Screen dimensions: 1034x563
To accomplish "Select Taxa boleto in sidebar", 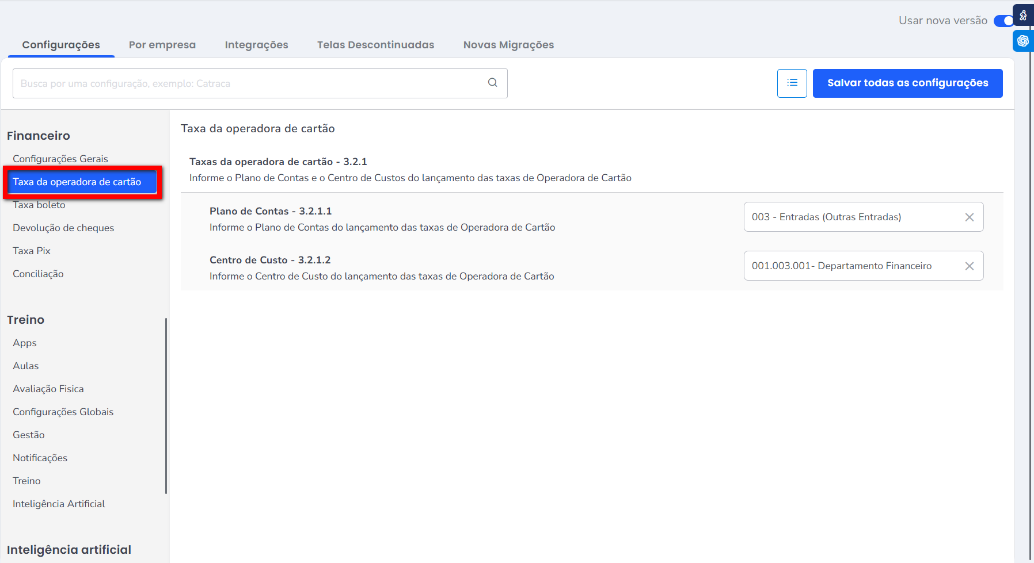I will [x=39, y=205].
